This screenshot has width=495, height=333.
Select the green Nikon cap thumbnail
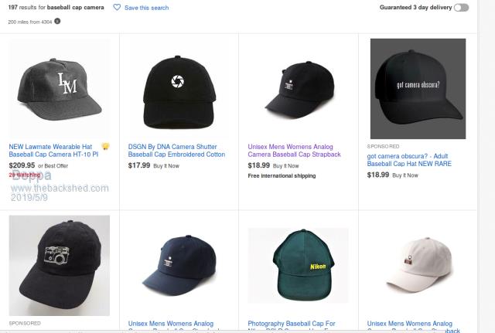coord(298,265)
